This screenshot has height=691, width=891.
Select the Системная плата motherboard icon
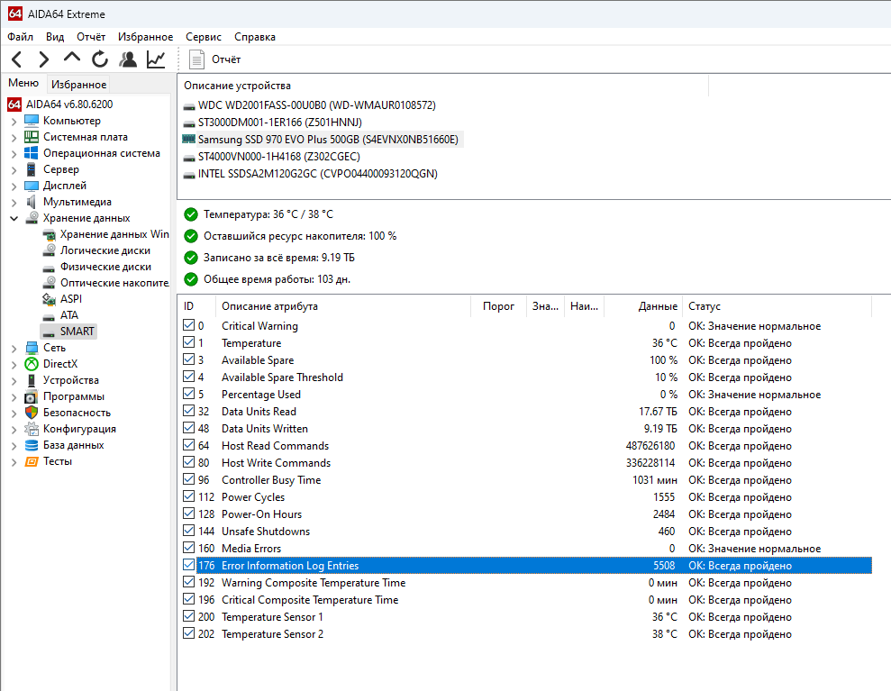32,137
